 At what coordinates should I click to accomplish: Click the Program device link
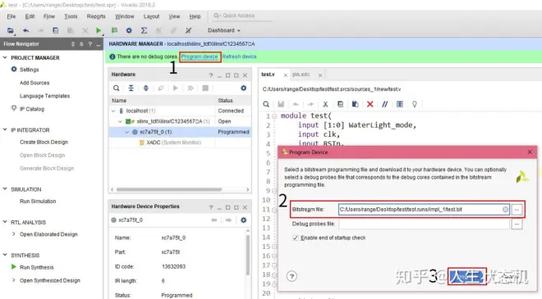tap(200, 57)
